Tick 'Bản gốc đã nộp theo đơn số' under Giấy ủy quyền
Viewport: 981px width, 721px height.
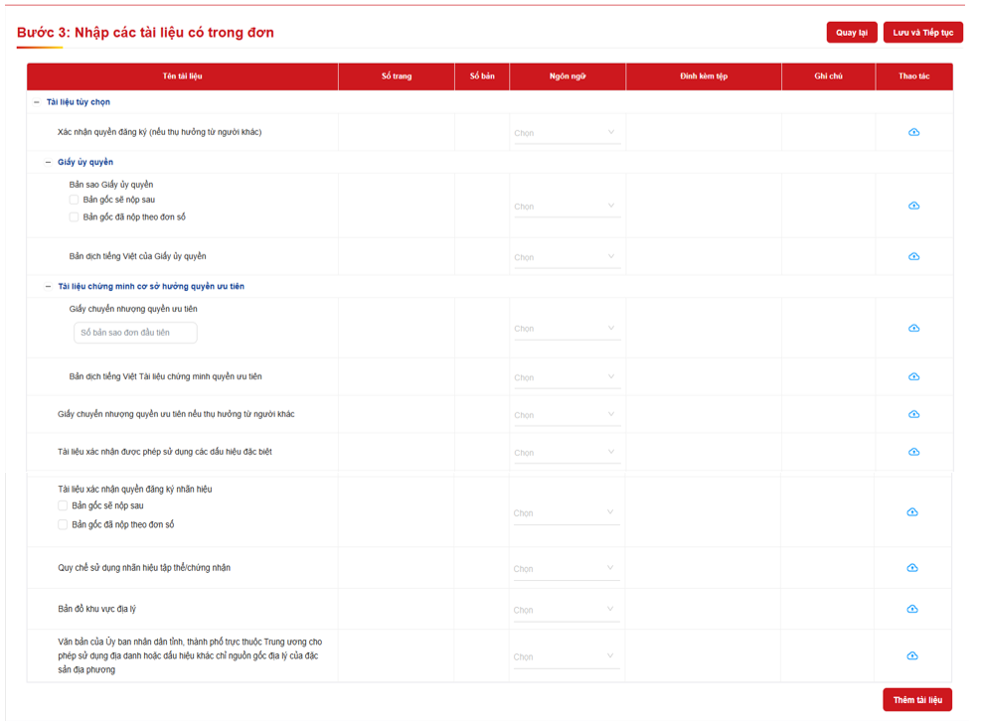[x=74, y=216]
